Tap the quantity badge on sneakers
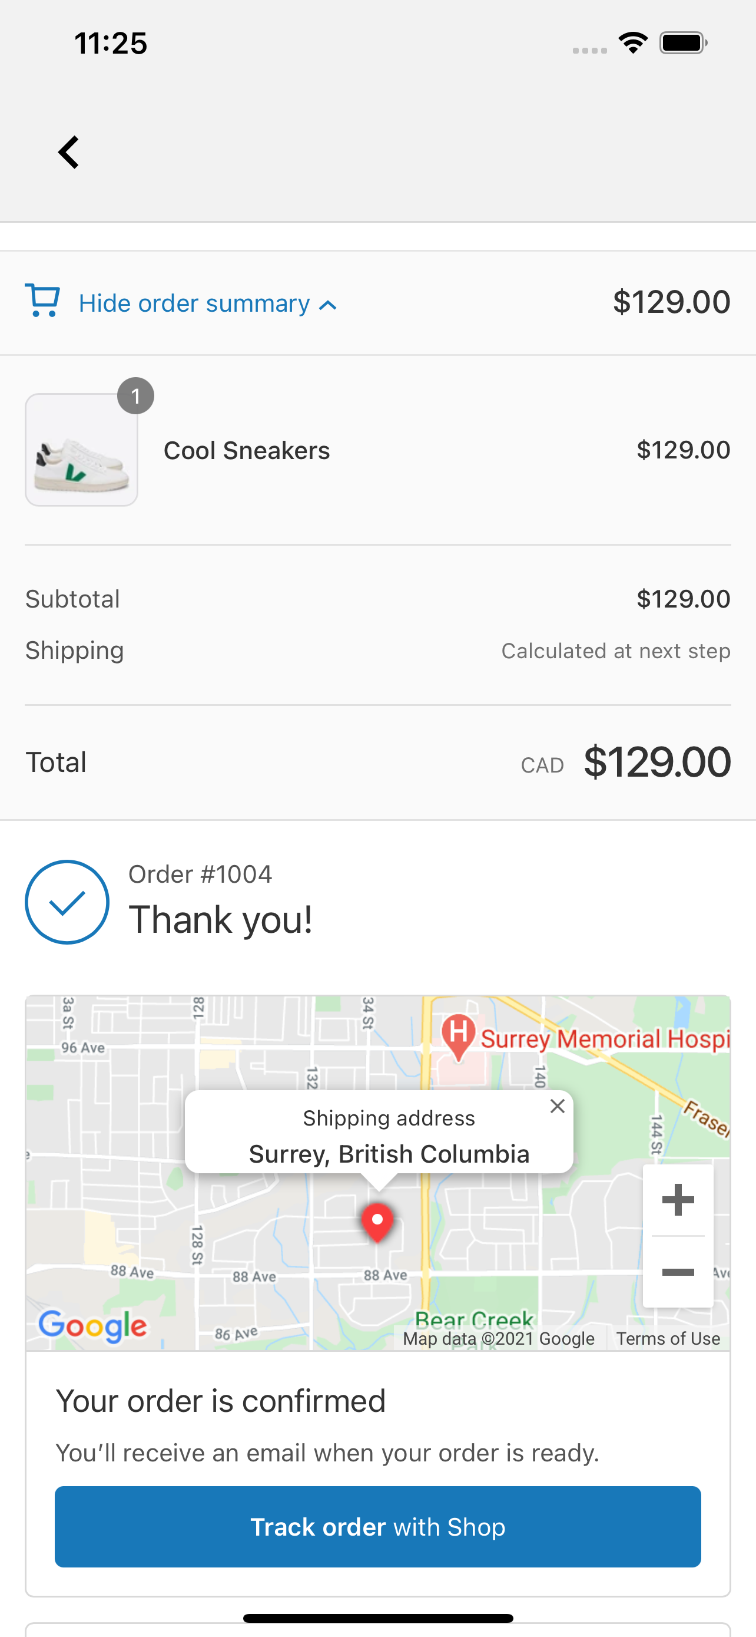Screen dimensions: 756x1637 point(135,396)
